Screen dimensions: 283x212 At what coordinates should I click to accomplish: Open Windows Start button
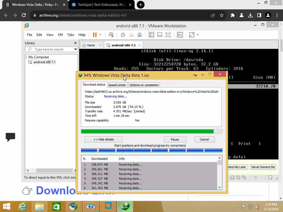tap(7, 206)
